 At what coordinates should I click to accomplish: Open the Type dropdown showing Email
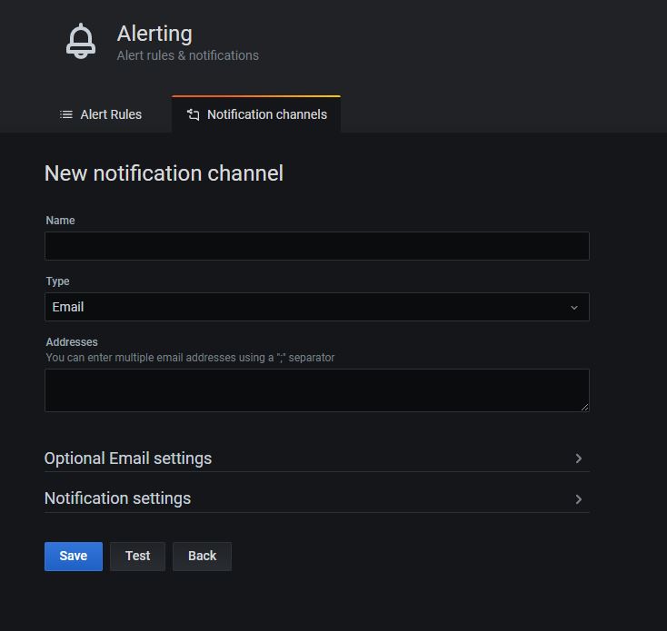[x=317, y=307]
